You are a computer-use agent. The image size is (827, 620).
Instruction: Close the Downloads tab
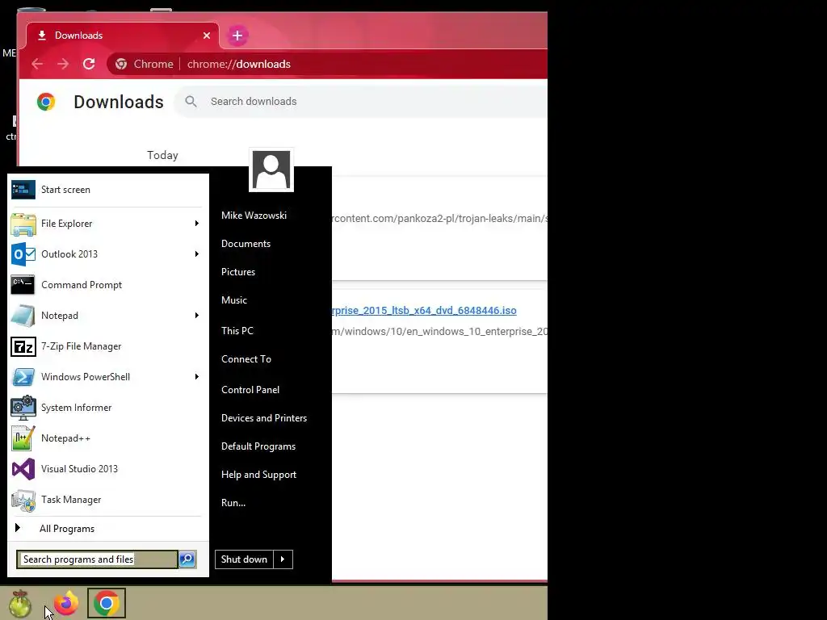[207, 36]
